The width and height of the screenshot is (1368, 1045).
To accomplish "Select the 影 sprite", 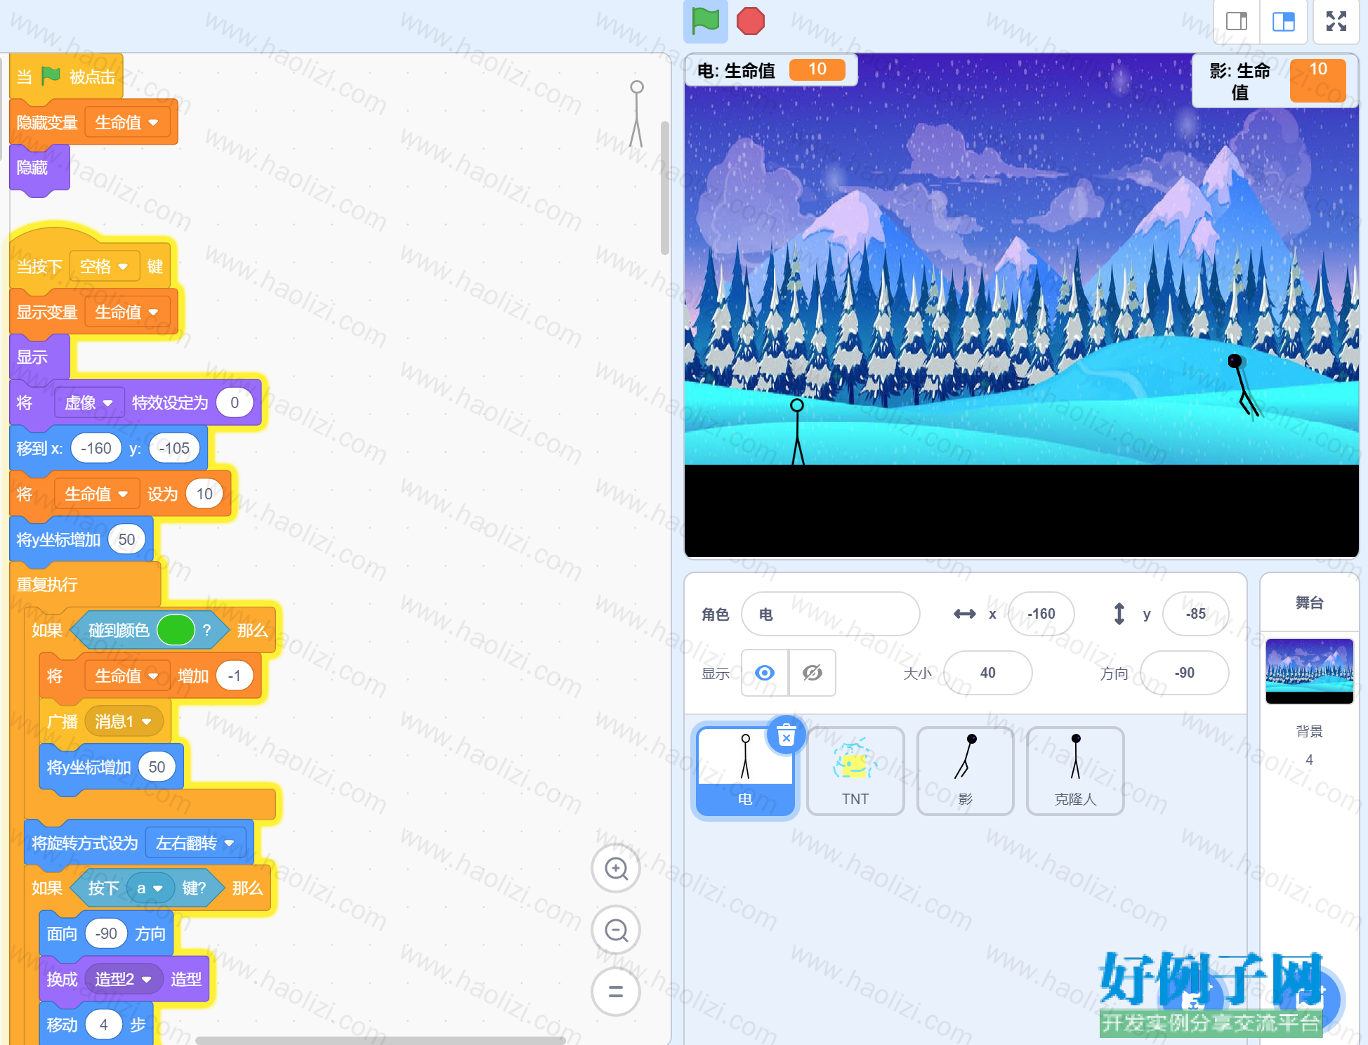I will (966, 771).
